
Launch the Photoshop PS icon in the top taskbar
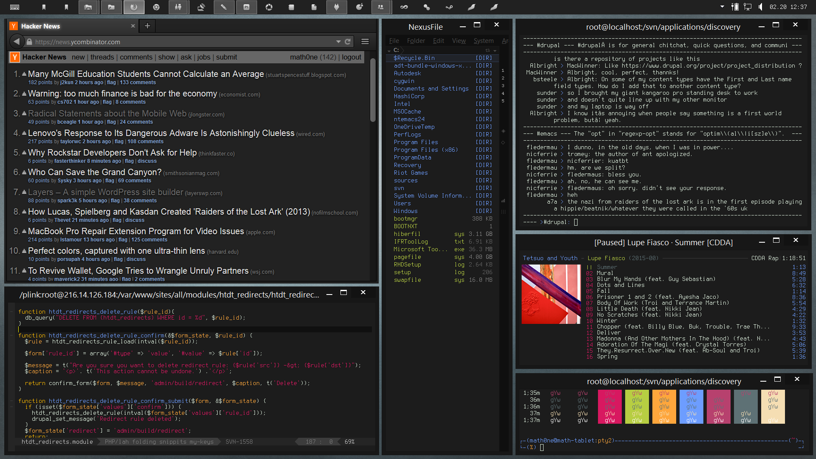tap(246, 7)
